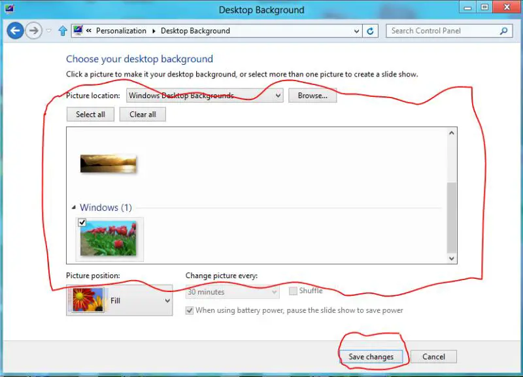Toggle the Shuffle checkbox
The height and width of the screenshot is (377, 523).
click(x=293, y=291)
